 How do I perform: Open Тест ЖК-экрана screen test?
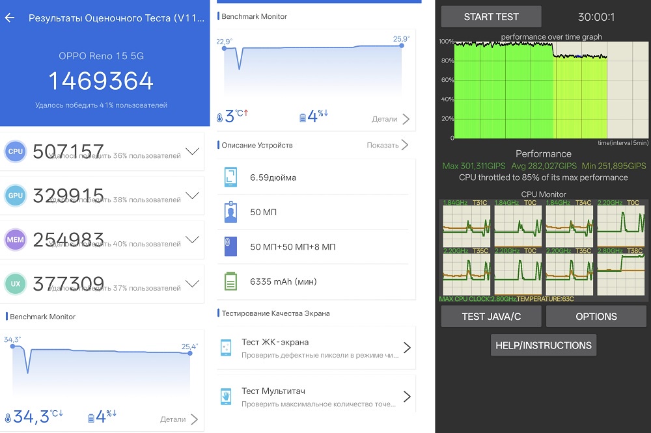coord(316,348)
